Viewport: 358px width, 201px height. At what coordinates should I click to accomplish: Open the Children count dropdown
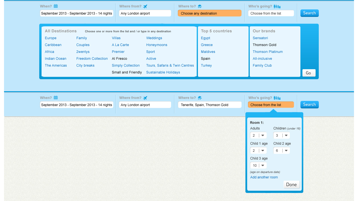tap(282, 136)
